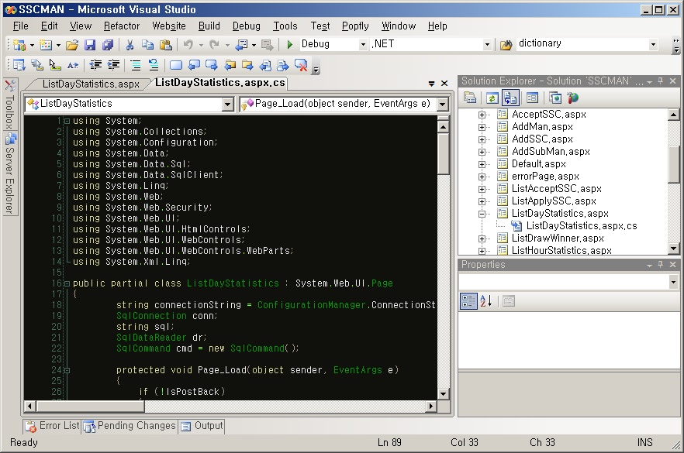Open the .NET solution platform dropdown
684x453 pixels.
click(487, 44)
